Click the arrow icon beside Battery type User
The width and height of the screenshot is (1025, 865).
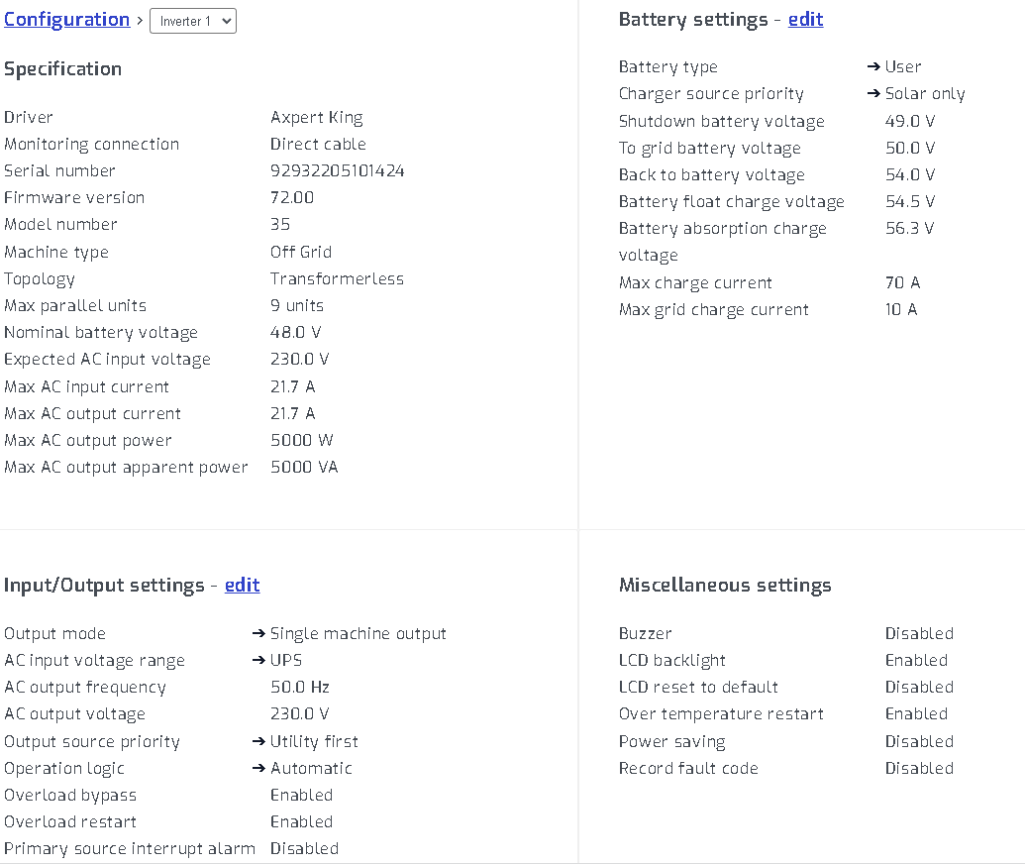click(873, 67)
